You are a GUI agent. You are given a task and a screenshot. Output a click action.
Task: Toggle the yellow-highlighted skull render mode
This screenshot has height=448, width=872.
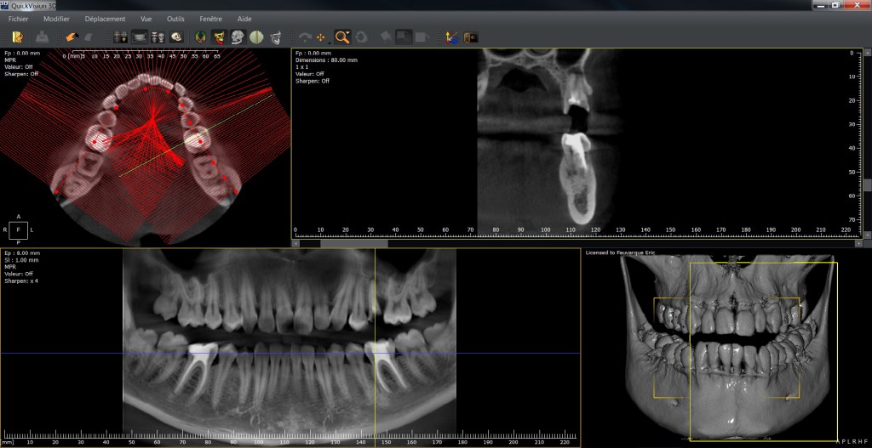click(x=219, y=37)
